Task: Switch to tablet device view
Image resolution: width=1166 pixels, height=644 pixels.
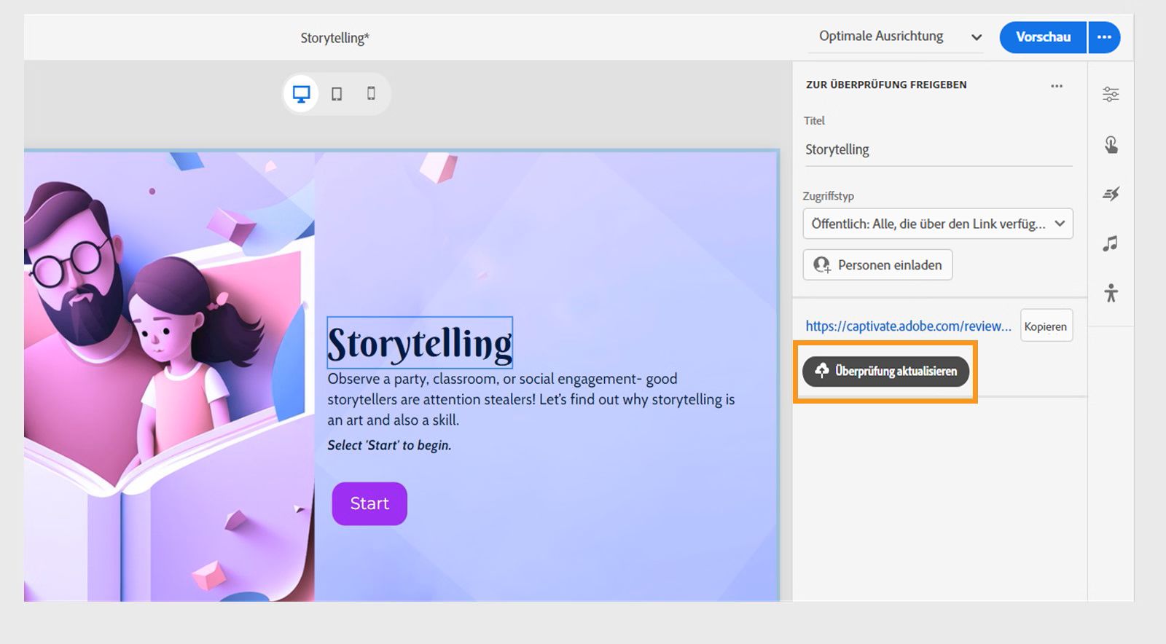Action: pos(337,94)
